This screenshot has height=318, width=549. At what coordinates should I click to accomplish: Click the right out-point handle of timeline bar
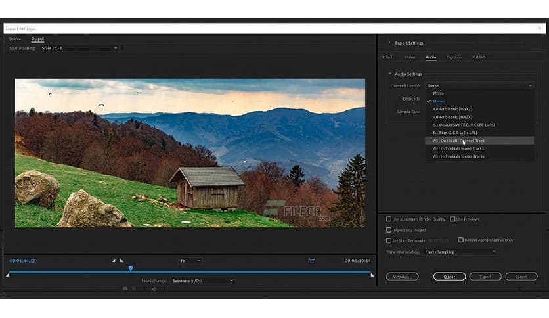click(x=372, y=275)
